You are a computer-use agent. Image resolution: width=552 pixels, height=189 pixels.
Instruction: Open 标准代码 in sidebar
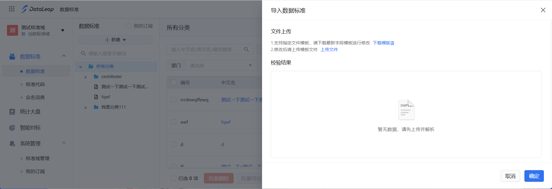(x=35, y=84)
